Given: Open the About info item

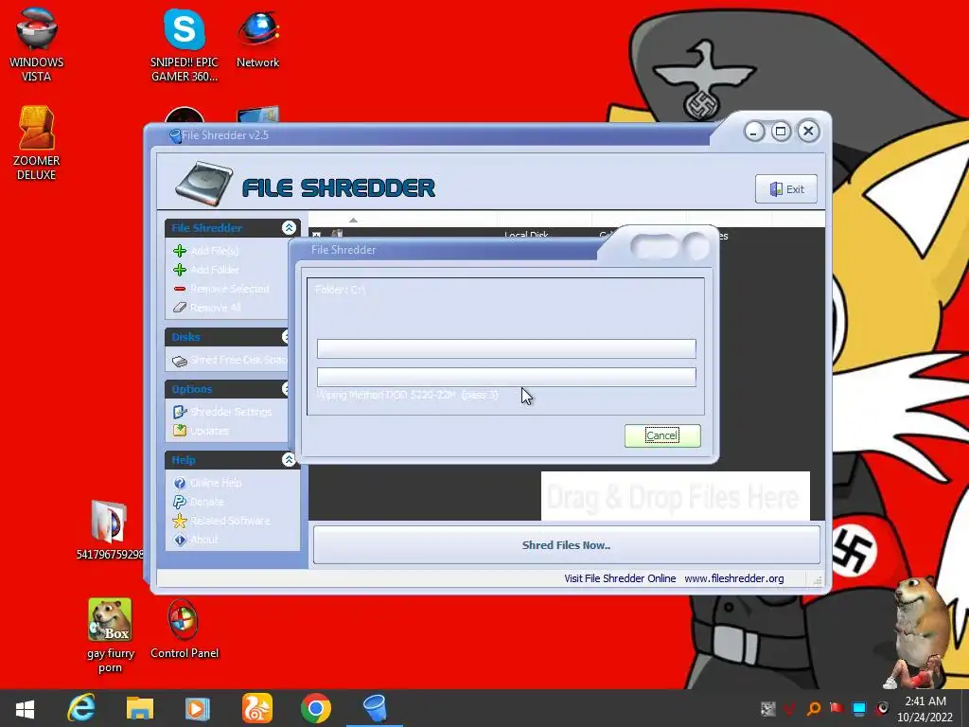Looking at the screenshot, I should [x=195, y=540].
